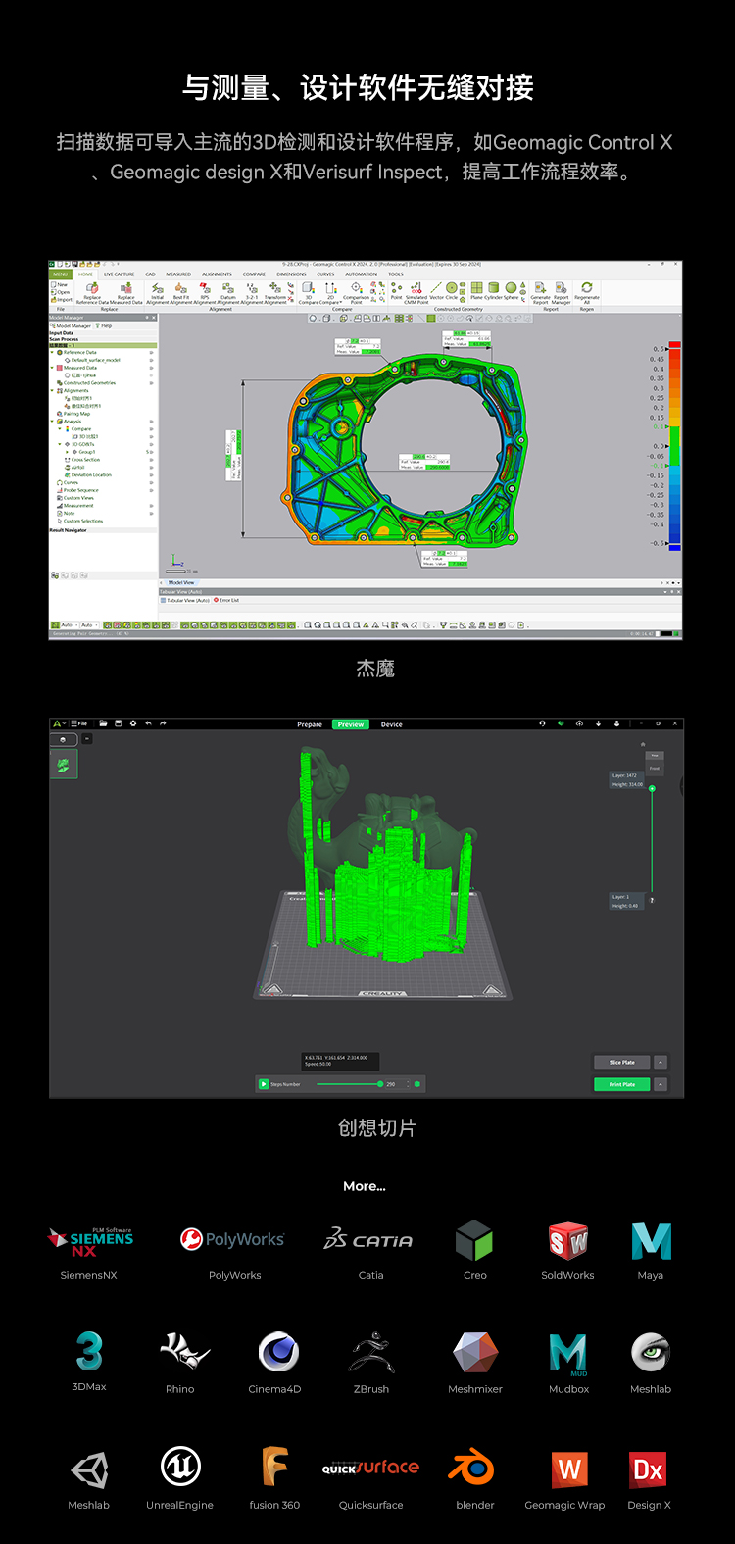The height and width of the screenshot is (1544, 735).
Task: Collapse the Analysis tree node
Action: click(53, 422)
